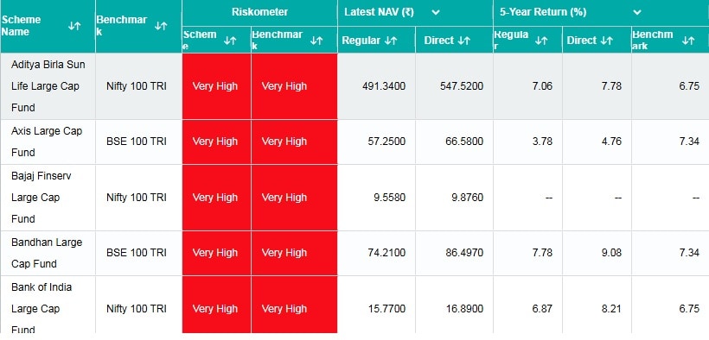Select Nifty 100 TRI for Aditya Birla
This screenshot has height=340, width=709.
pos(137,86)
